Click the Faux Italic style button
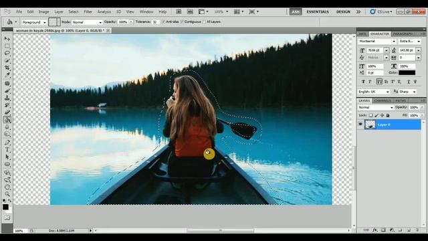 click(x=370, y=82)
